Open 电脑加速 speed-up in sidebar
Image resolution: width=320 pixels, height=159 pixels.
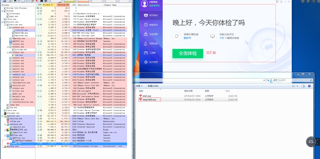[151, 43]
